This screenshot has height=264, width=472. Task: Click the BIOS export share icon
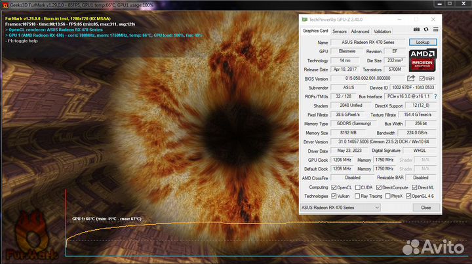pyautogui.click(x=411, y=78)
